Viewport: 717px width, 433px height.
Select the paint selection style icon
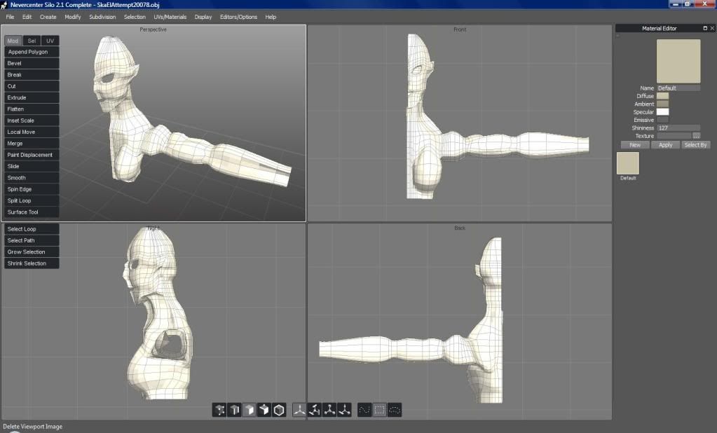click(x=364, y=410)
